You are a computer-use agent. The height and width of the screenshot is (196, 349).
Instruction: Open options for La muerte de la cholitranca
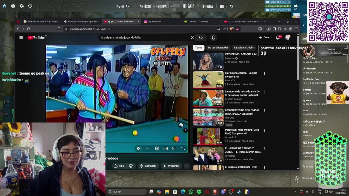click(x=264, y=92)
